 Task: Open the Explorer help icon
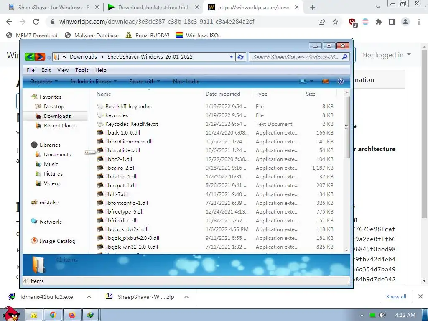click(340, 81)
